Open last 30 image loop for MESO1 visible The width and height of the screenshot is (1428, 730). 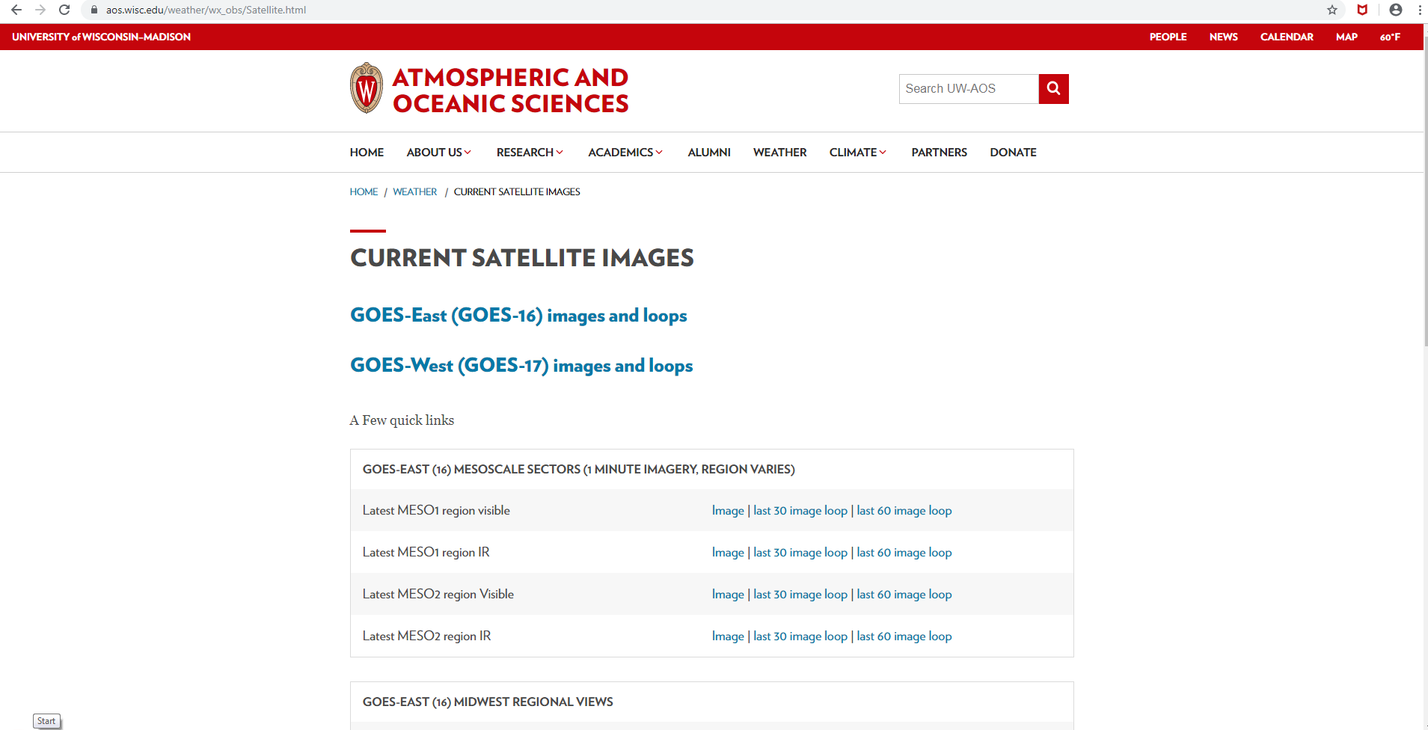click(800, 510)
